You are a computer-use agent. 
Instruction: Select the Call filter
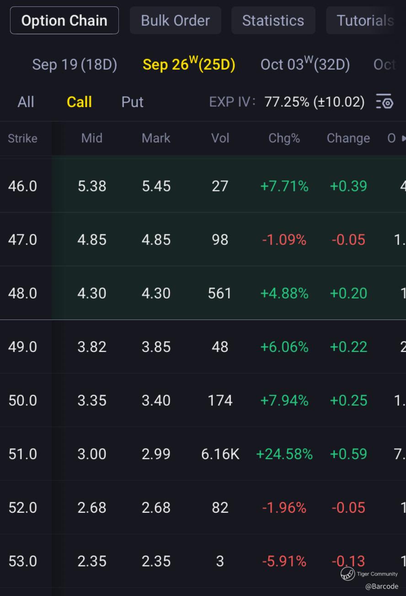(79, 102)
